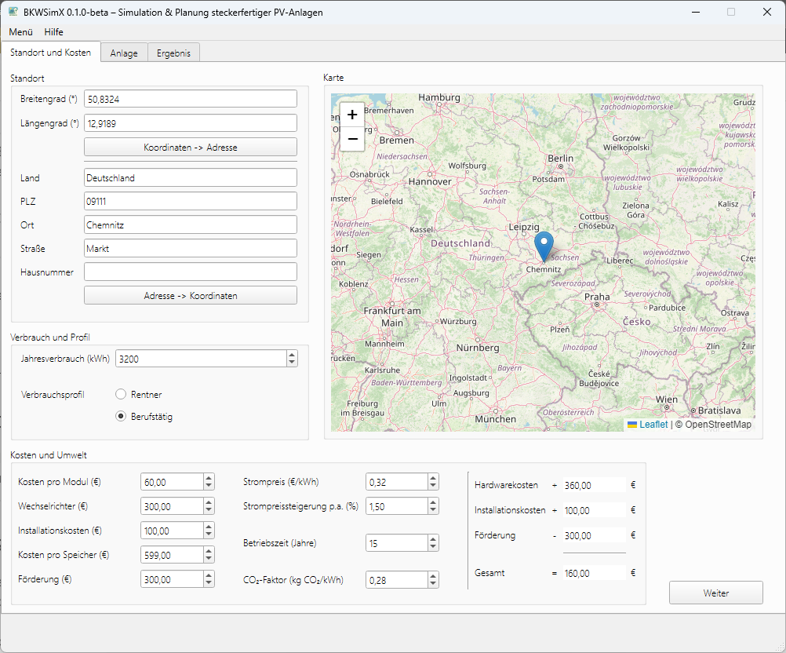Open the Leaflet attribution link
Viewport: 786px width, 653px height.
(653, 425)
